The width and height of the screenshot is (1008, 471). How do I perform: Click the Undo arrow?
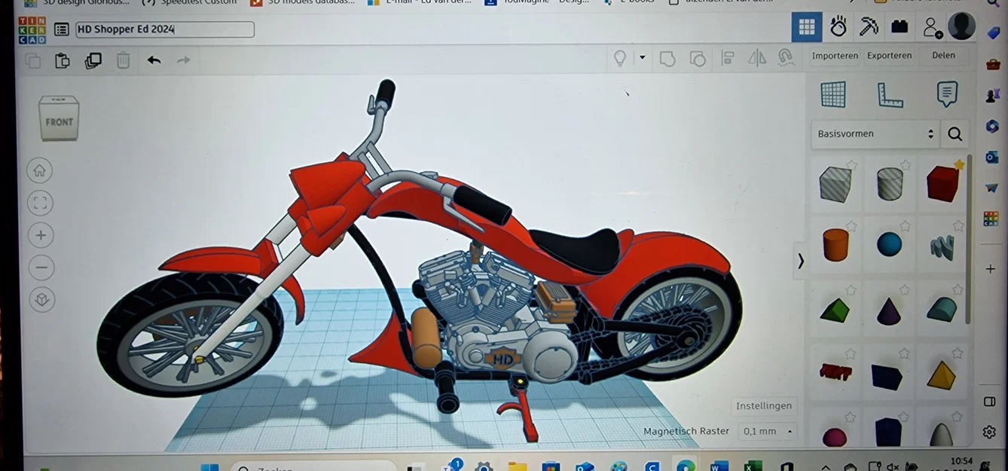coord(154,60)
